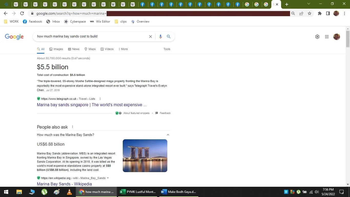The image size is (350, 197).
Task: Start voice search with the microphone
Action: point(160,36)
